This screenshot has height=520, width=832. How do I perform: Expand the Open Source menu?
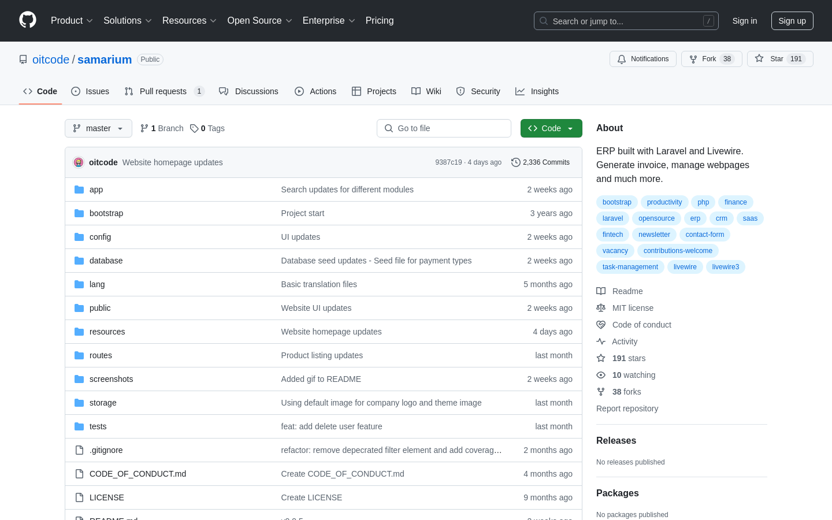click(260, 20)
